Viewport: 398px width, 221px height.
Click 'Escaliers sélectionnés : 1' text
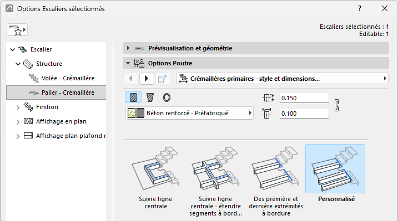354,27
